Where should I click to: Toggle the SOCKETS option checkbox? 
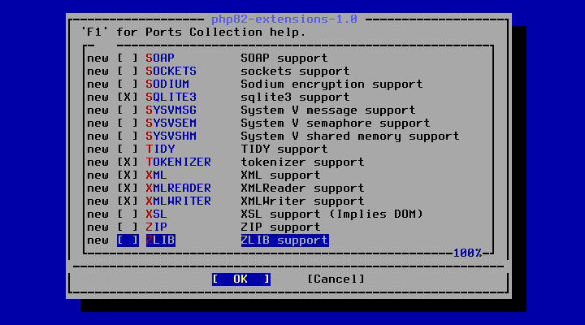point(128,71)
